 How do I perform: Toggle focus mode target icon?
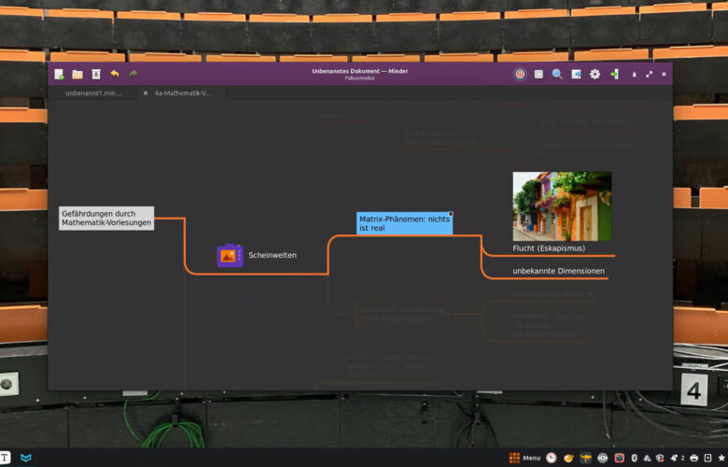pyautogui.click(x=520, y=74)
